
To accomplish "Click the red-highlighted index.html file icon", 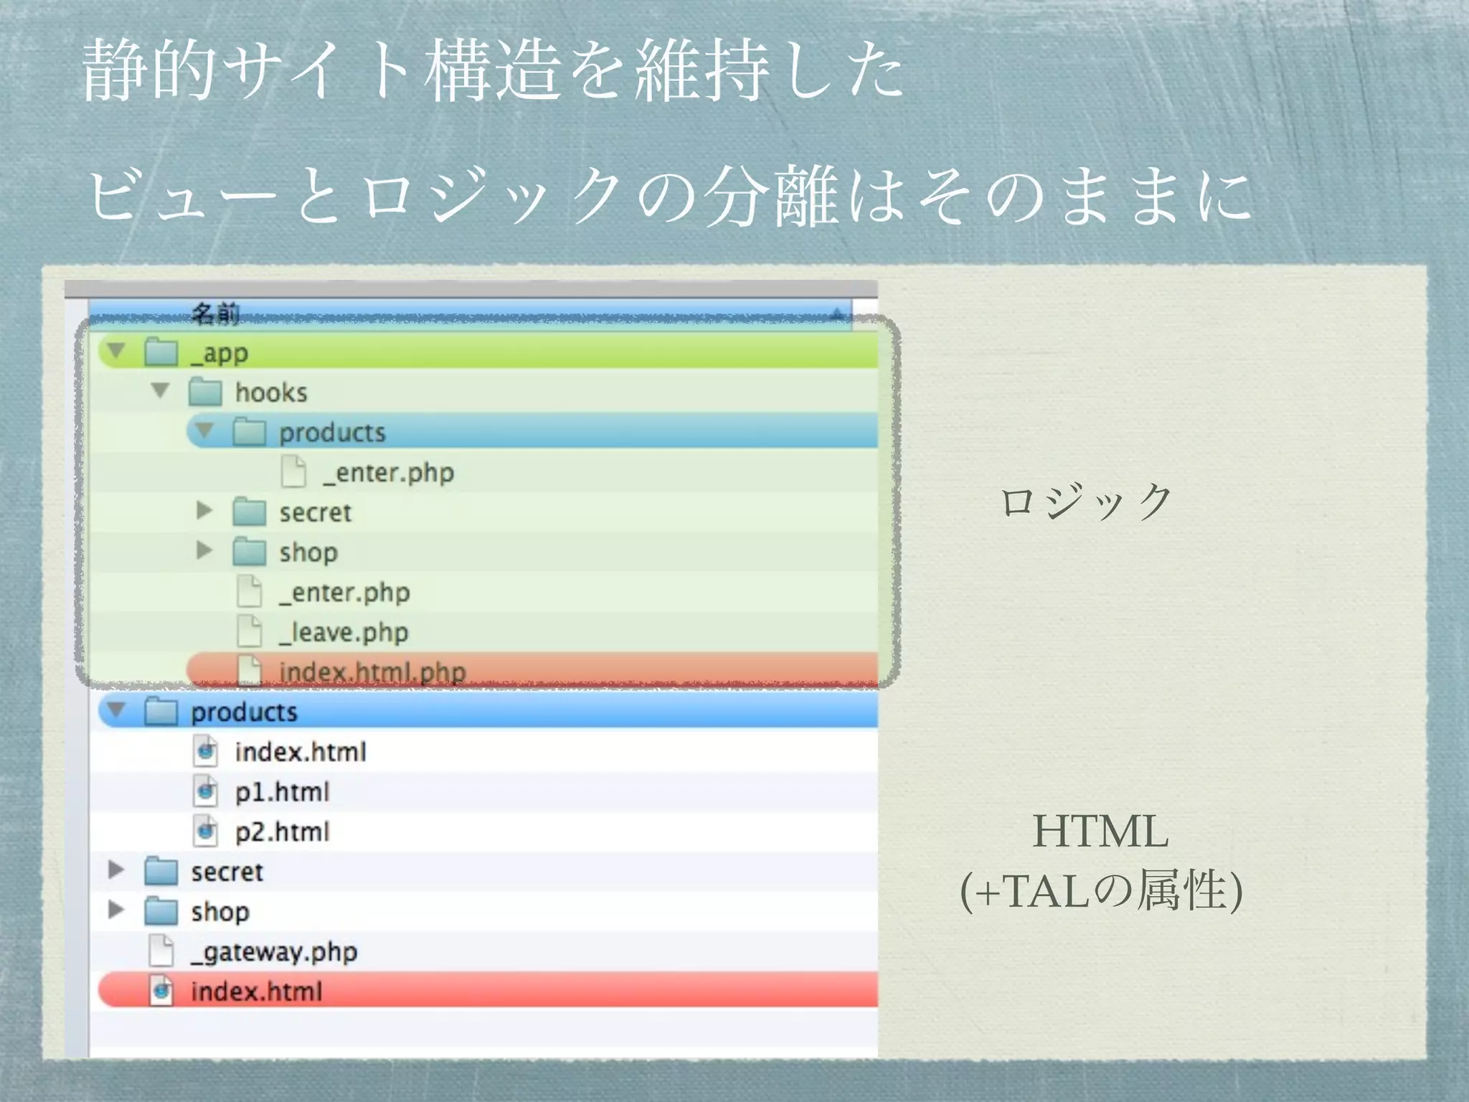I will click(161, 992).
